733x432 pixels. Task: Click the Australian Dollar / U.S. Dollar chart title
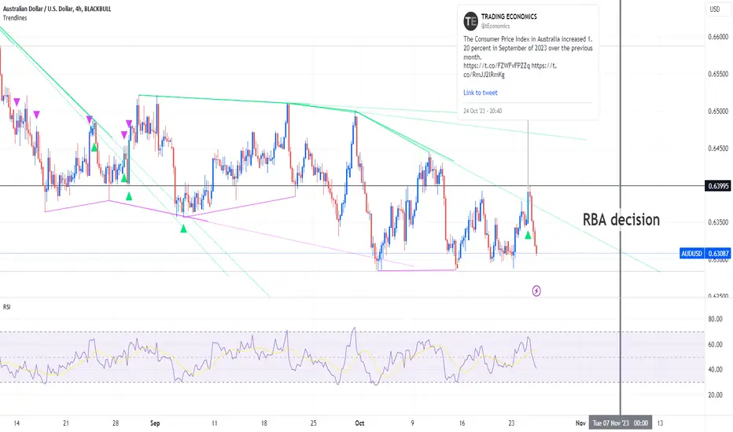57,9
